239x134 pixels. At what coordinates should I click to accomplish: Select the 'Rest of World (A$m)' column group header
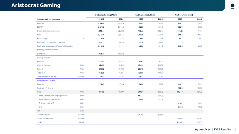pos(184,15)
